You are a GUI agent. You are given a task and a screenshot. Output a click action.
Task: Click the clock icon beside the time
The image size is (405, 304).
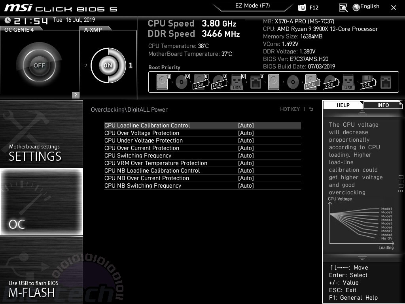pos(8,20)
